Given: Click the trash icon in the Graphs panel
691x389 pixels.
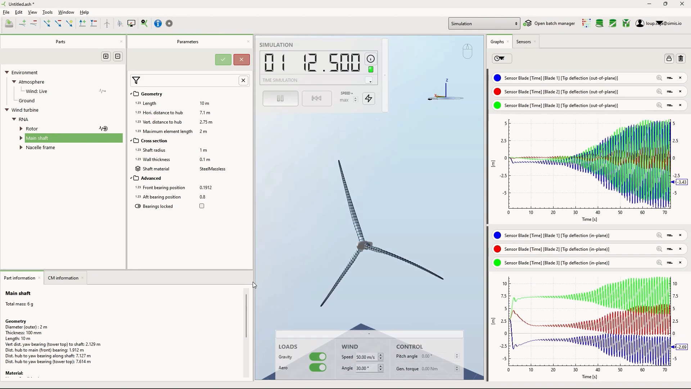Looking at the screenshot, I should 681,59.
